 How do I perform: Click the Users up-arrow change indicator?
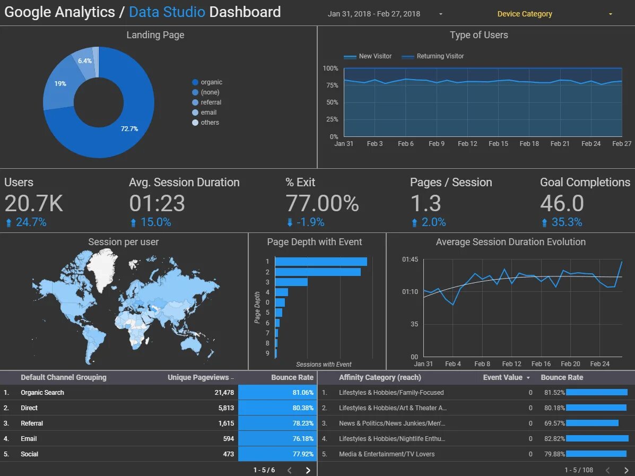[x=9, y=222]
